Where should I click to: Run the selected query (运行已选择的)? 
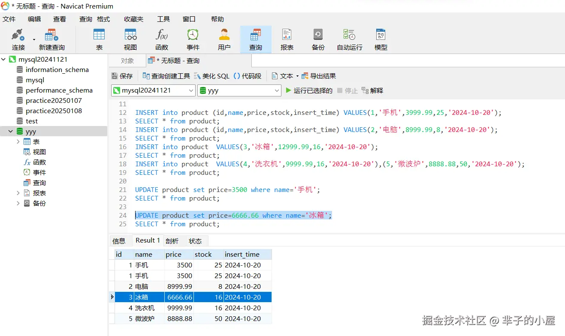click(309, 90)
